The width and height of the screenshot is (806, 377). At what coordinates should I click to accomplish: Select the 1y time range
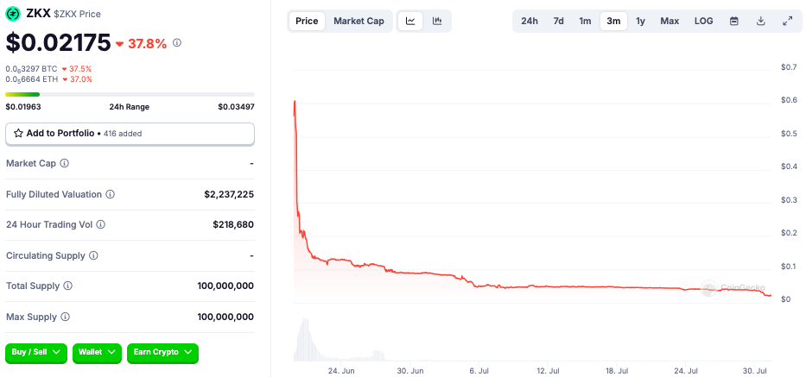640,21
